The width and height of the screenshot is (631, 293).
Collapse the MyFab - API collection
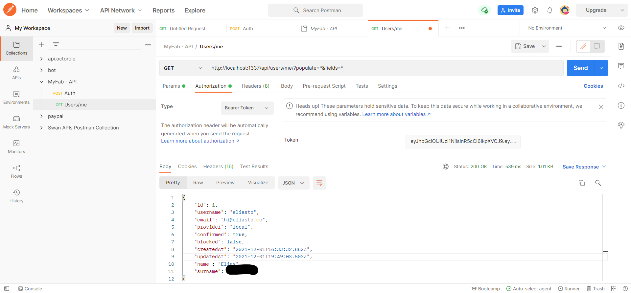tap(41, 82)
